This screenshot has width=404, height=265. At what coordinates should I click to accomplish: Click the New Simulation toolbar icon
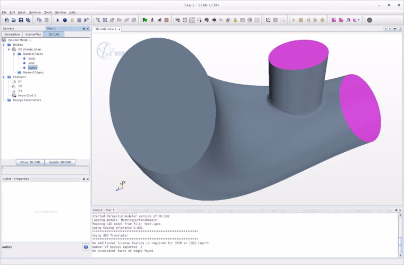coord(7,20)
